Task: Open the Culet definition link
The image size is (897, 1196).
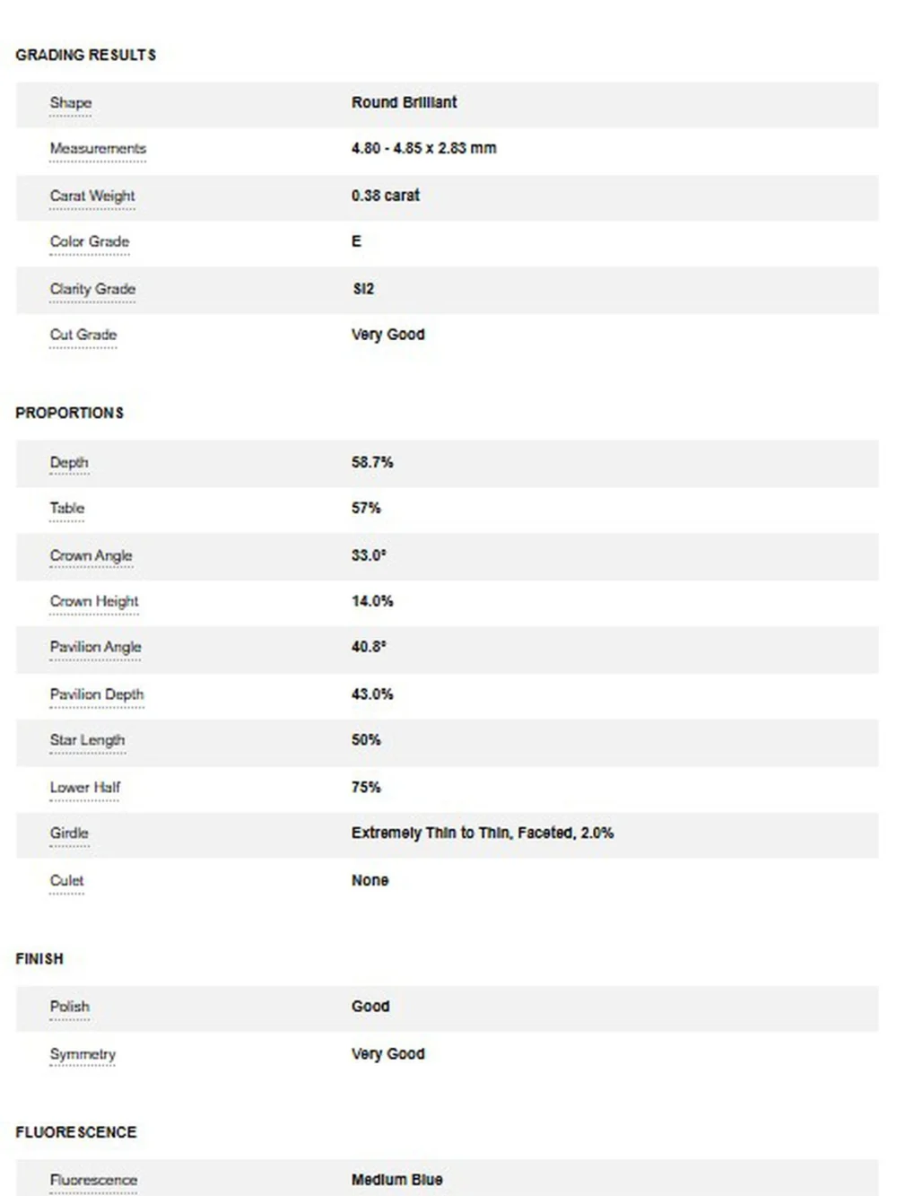Action: [x=66, y=881]
